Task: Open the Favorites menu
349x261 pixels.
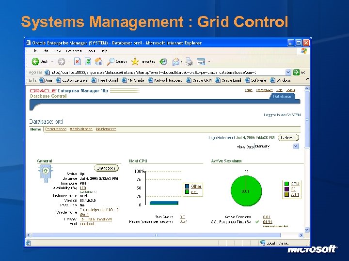Action: coord(74,51)
